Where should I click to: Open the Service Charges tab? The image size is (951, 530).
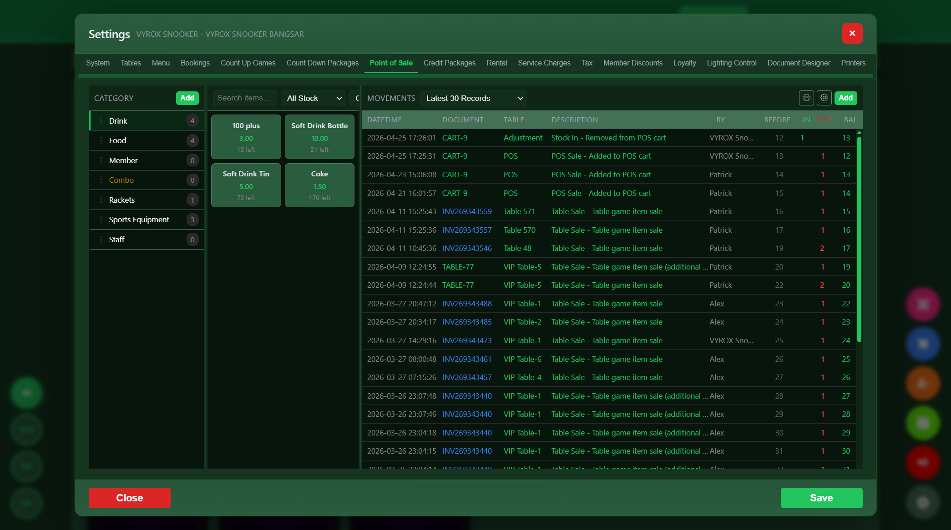tap(544, 63)
